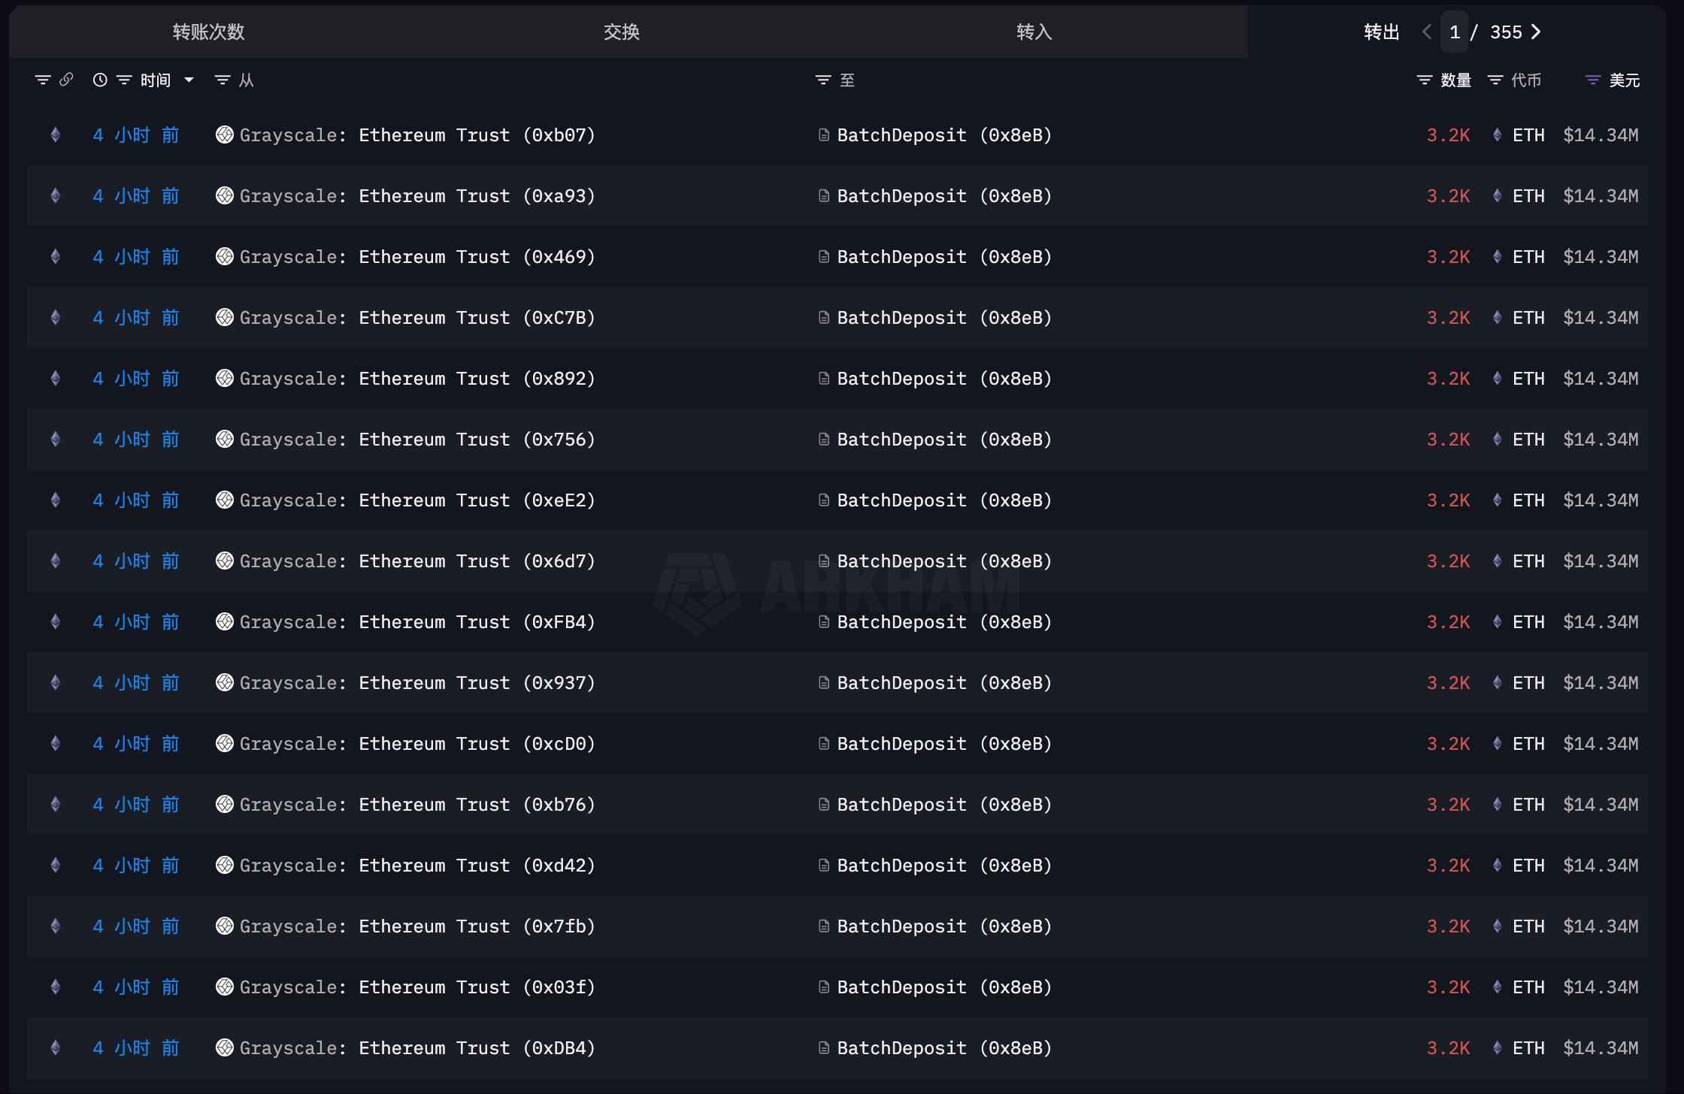Open Grayscale: Ethereum Trust (0xC7B) address

(x=417, y=318)
